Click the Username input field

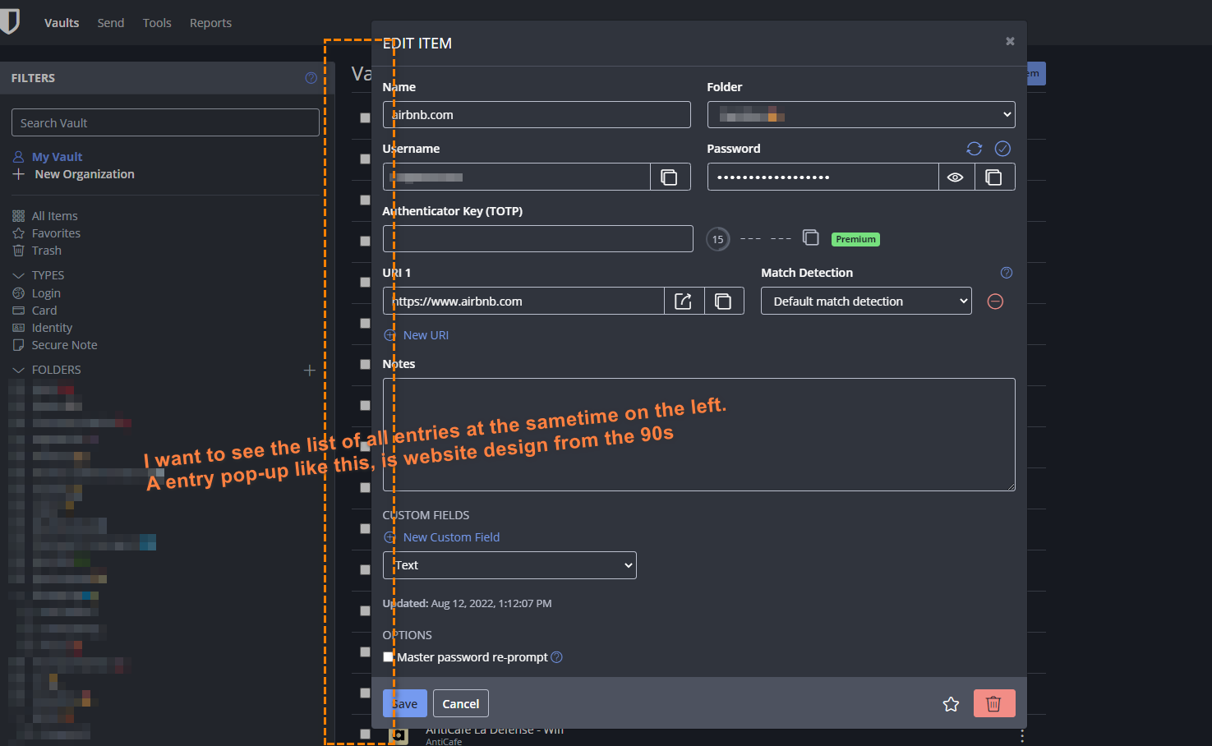coord(517,177)
